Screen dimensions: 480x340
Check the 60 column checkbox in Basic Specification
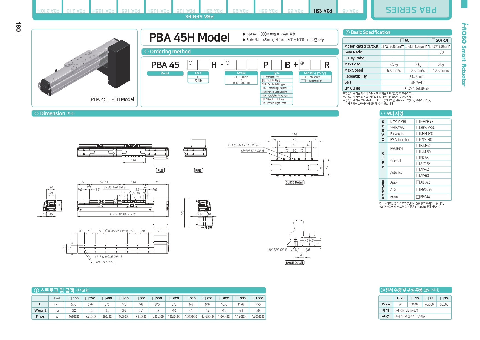point(402,40)
